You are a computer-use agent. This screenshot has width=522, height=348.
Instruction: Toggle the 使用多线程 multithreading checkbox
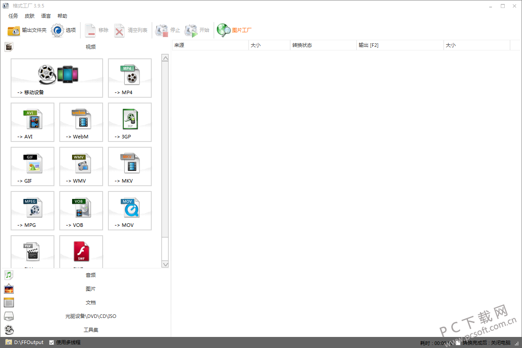point(52,342)
